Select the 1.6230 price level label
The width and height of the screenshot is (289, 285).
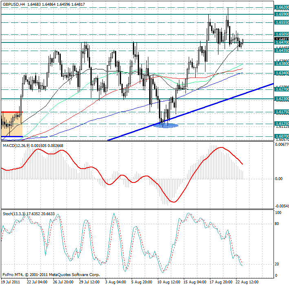tap(282, 99)
